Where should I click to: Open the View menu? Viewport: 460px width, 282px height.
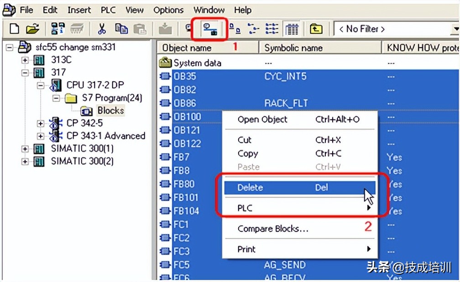[x=134, y=10]
